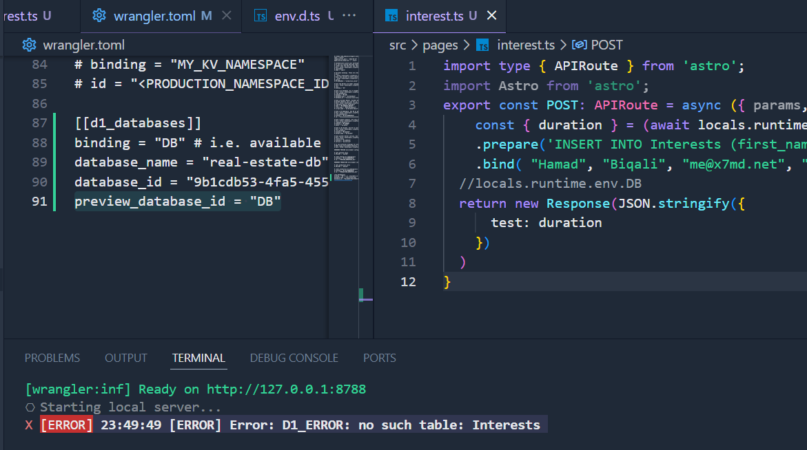Click the const duration destructuring on line 4
This screenshot has height=450, width=807.
641,125
